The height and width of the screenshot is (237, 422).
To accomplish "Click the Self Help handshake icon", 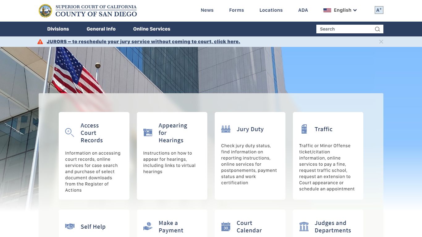I will [x=70, y=227].
